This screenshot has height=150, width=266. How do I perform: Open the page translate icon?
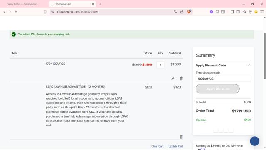pyautogui.click(x=175, y=12)
